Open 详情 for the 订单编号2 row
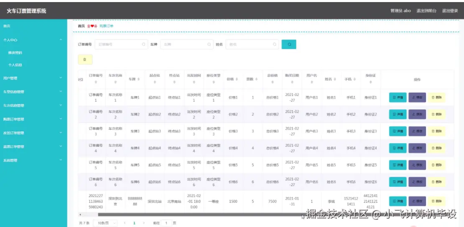The width and height of the screenshot is (464, 227). pos(398,114)
